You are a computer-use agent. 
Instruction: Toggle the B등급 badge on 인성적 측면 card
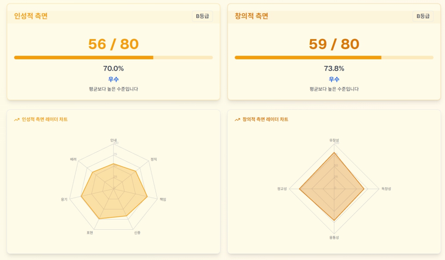pyautogui.click(x=202, y=16)
